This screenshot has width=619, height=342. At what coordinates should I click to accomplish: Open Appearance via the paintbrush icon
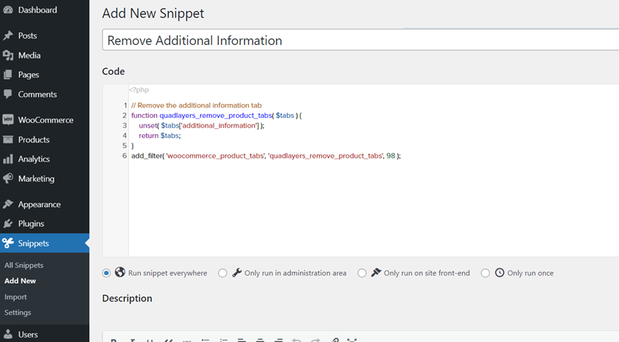pos(8,204)
